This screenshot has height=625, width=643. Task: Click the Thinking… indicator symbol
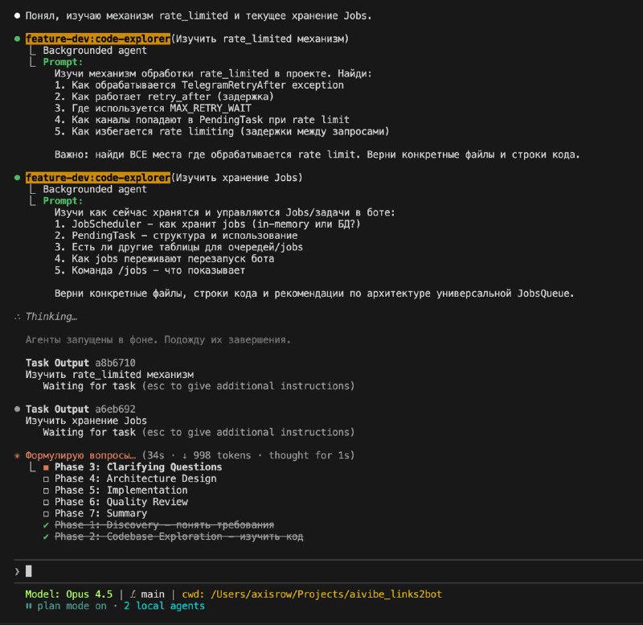pyautogui.click(x=18, y=317)
